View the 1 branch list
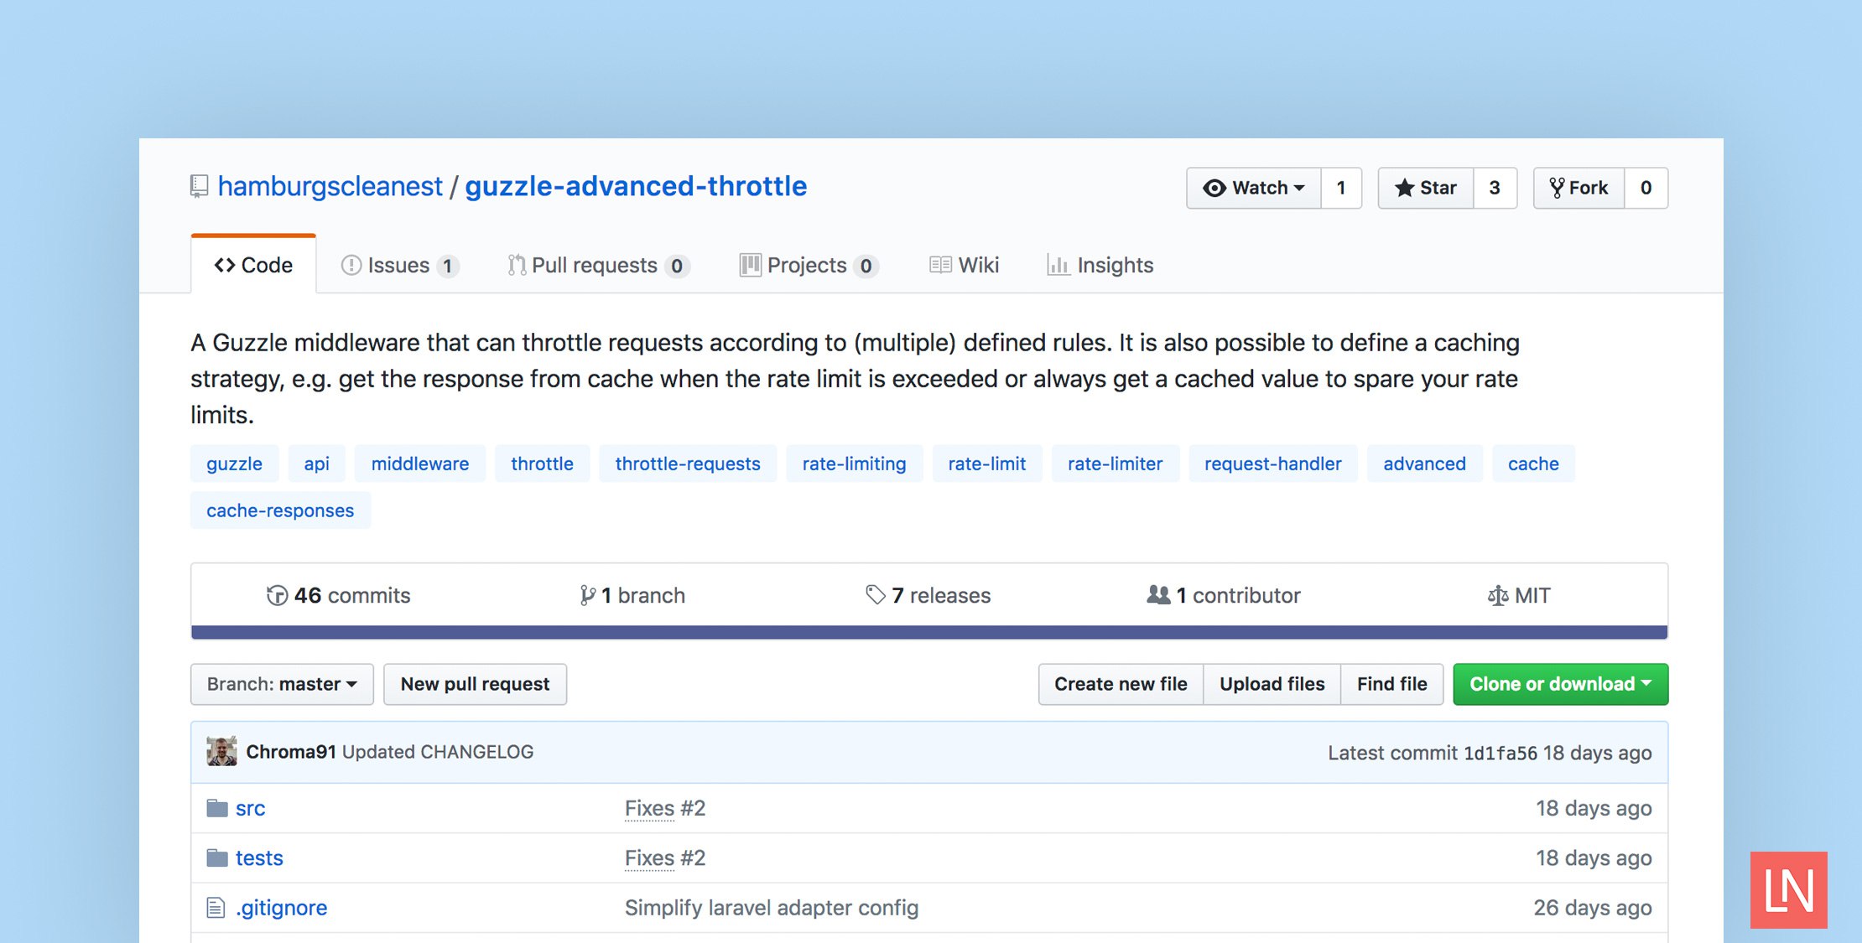The width and height of the screenshot is (1862, 943). [632, 595]
